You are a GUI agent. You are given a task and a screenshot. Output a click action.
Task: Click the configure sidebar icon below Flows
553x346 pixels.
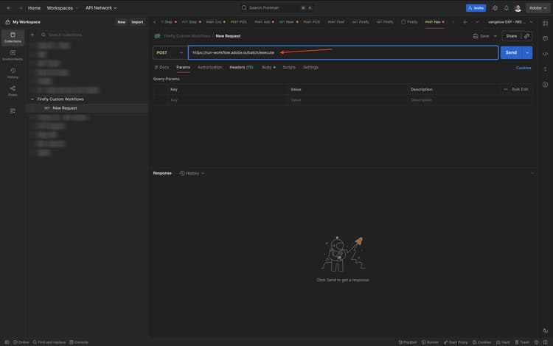[x=13, y=111]
